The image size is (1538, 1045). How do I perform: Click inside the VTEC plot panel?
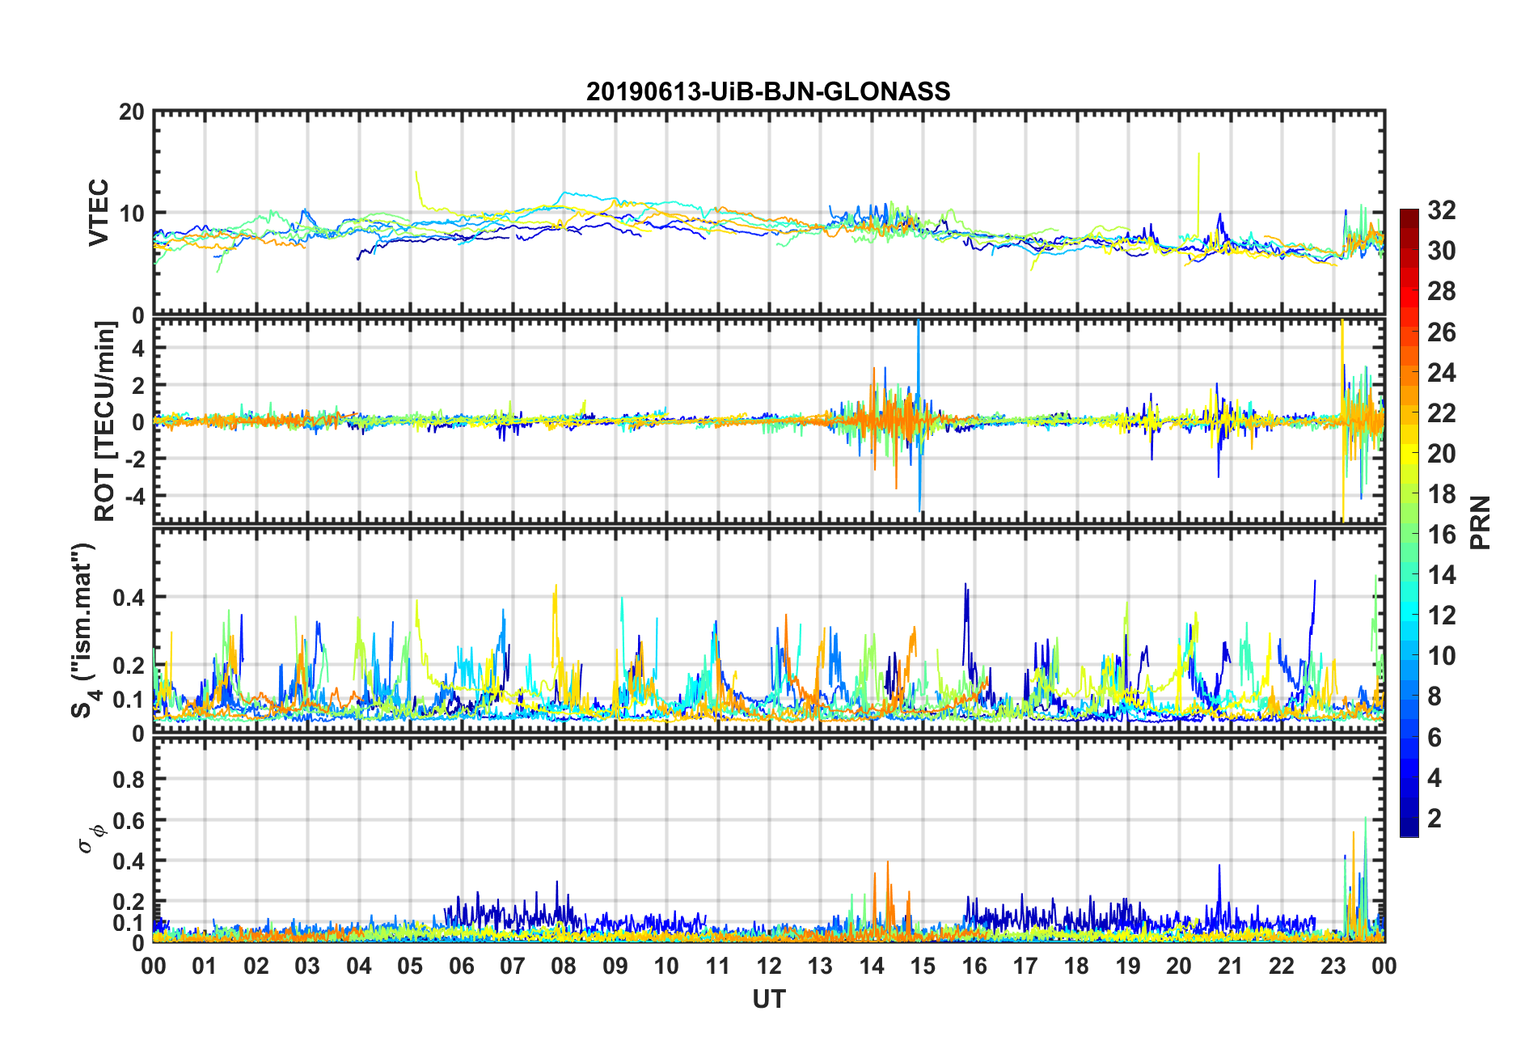pyautogui.click(x=768, y=213)
